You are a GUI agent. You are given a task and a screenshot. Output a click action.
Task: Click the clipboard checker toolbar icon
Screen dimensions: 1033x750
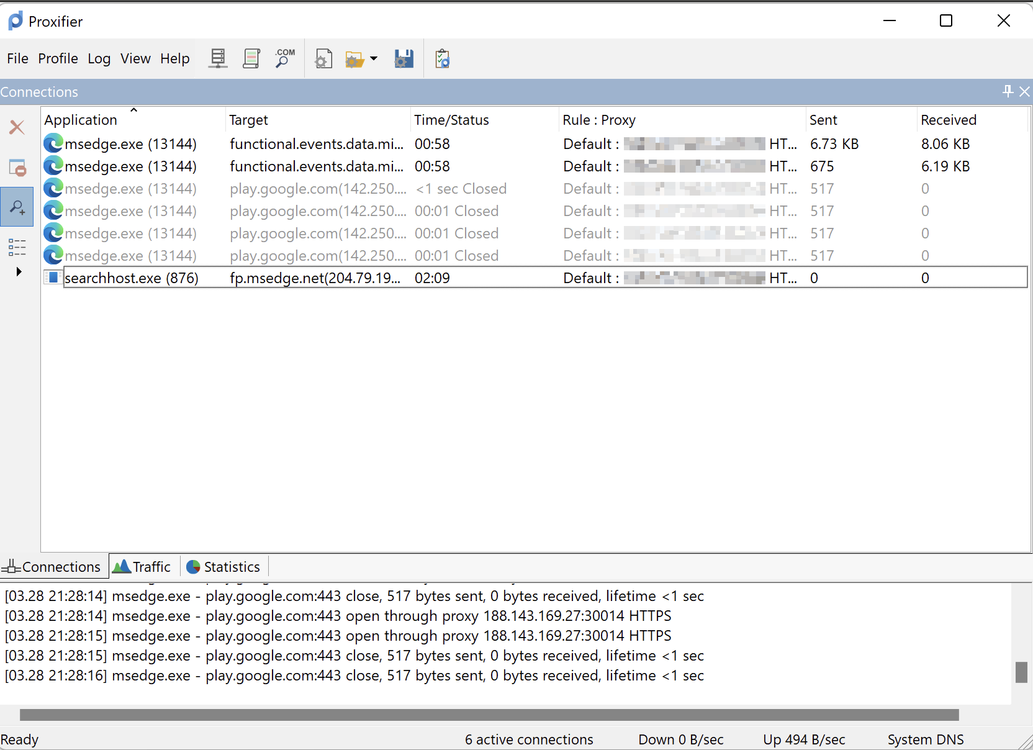(x=443, y=58)
